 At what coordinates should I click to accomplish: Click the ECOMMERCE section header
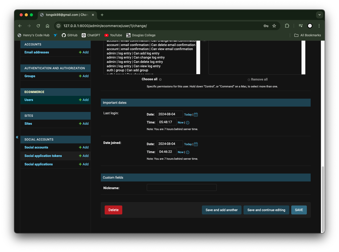point(56,92)
